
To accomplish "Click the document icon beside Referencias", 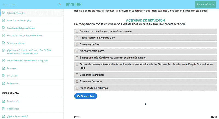I will [x=4, y=83].
